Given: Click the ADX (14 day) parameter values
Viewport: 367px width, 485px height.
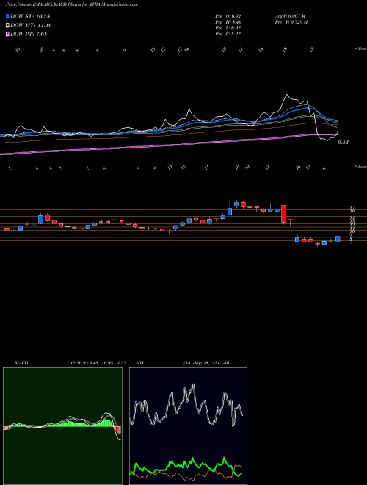Looking at the screenshot, I should pos(206,363).
